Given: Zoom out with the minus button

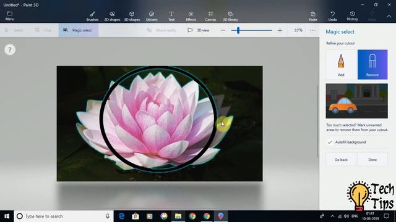Looking at the screenshot, I should click(223, 30).
